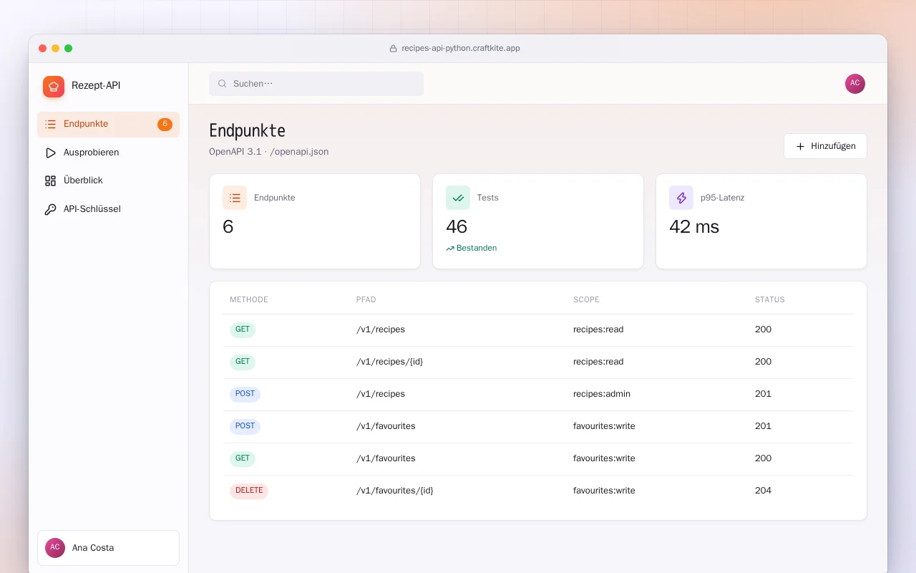Open the AC user avatar top right

click(x=855, y=84)
